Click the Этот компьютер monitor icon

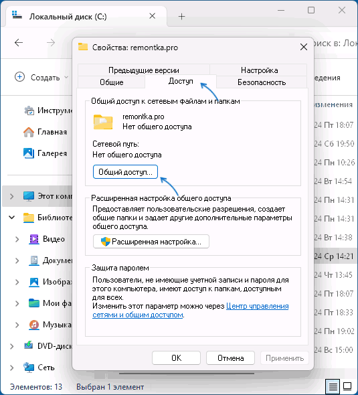(29, 196)
